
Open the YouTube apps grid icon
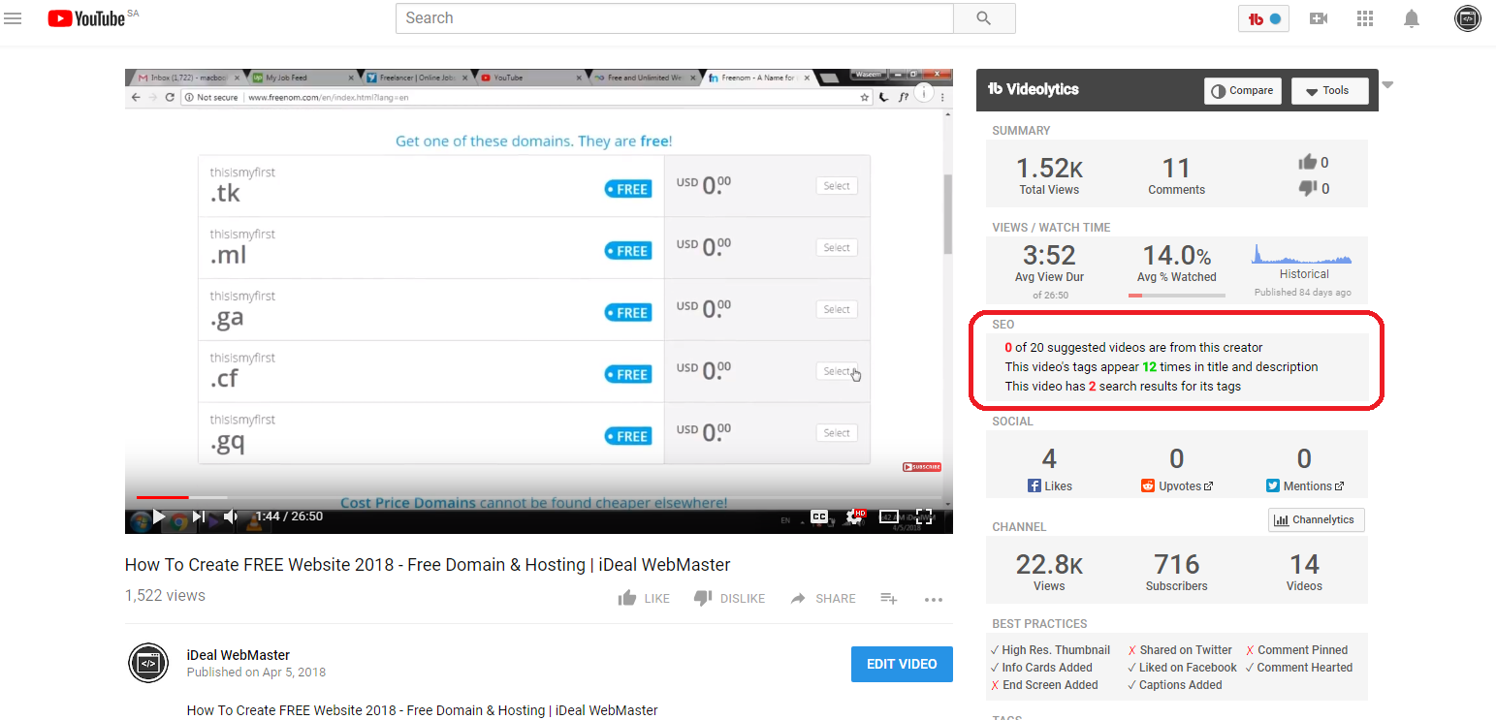click(1365, 18)
